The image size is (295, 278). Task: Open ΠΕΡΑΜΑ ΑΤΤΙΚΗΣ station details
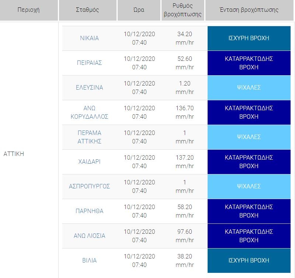click(x=89, y=137)
